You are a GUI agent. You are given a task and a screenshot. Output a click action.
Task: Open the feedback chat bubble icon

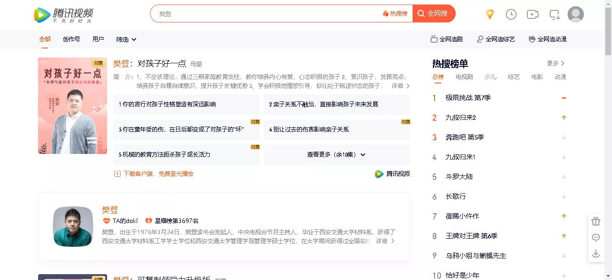(595, 237)
